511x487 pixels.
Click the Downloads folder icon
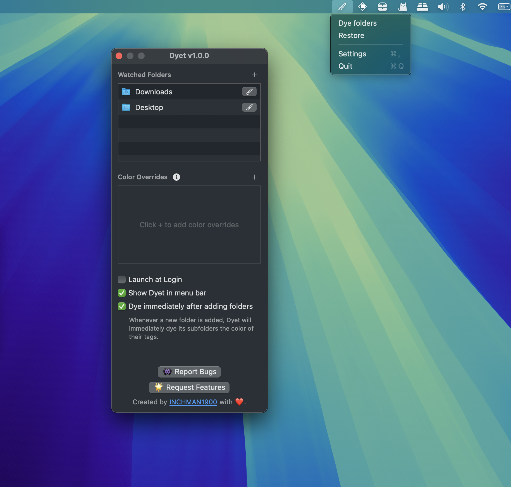click(126, 92)
